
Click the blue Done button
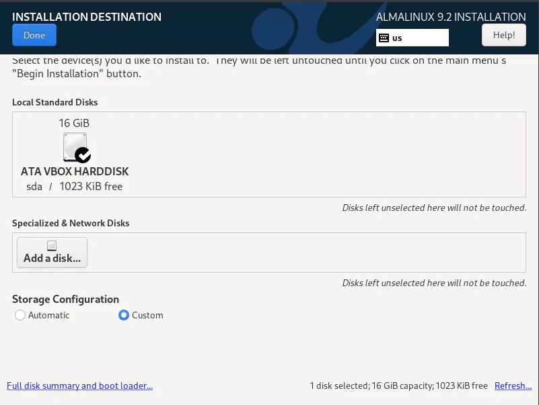coord(34,35)
